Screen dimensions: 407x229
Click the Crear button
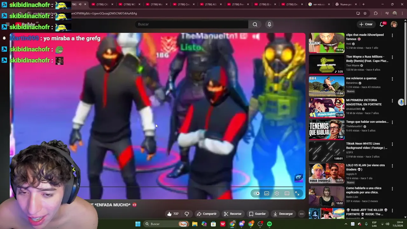pyautogui.click(x=366, y=24)
